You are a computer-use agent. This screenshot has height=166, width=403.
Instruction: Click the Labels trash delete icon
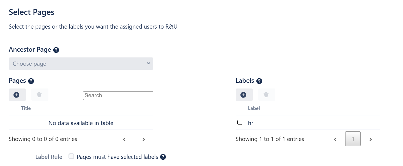tap(267, 95)
